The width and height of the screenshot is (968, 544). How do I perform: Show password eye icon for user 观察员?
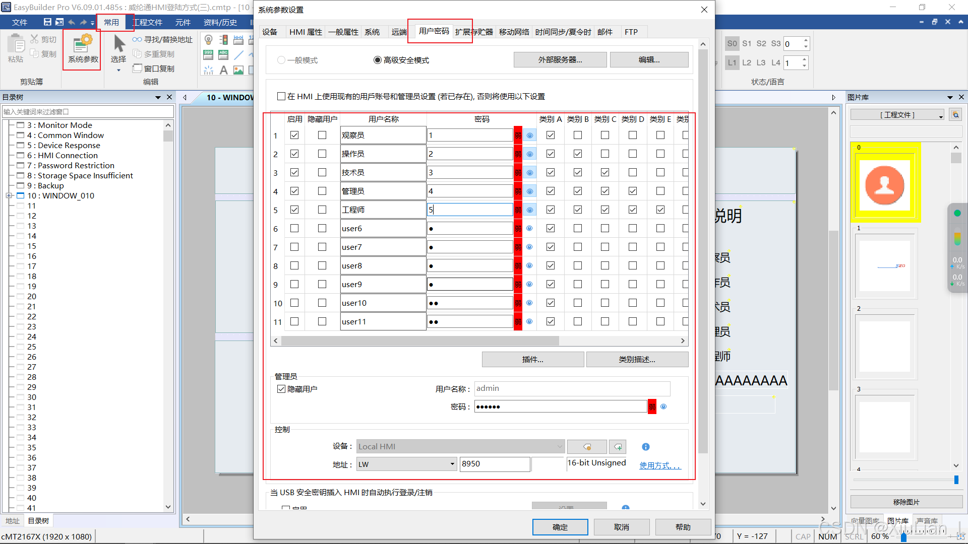pos(529,135)
